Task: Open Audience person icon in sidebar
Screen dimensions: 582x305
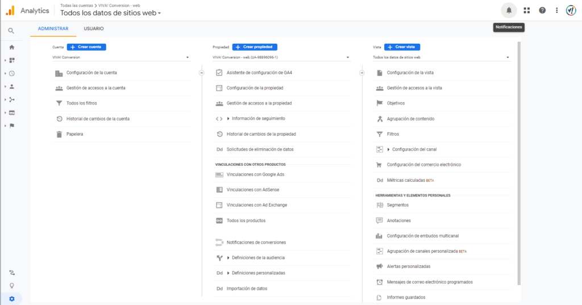Action: point(12,86)
